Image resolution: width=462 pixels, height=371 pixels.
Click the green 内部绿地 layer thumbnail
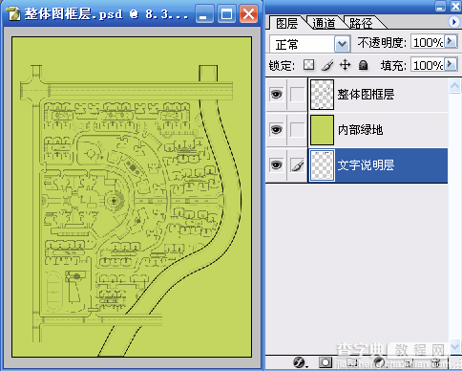322,130
